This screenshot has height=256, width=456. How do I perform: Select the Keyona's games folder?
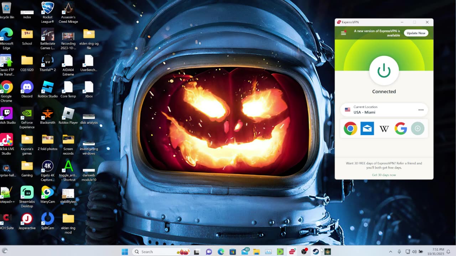(x=27, y=144)
